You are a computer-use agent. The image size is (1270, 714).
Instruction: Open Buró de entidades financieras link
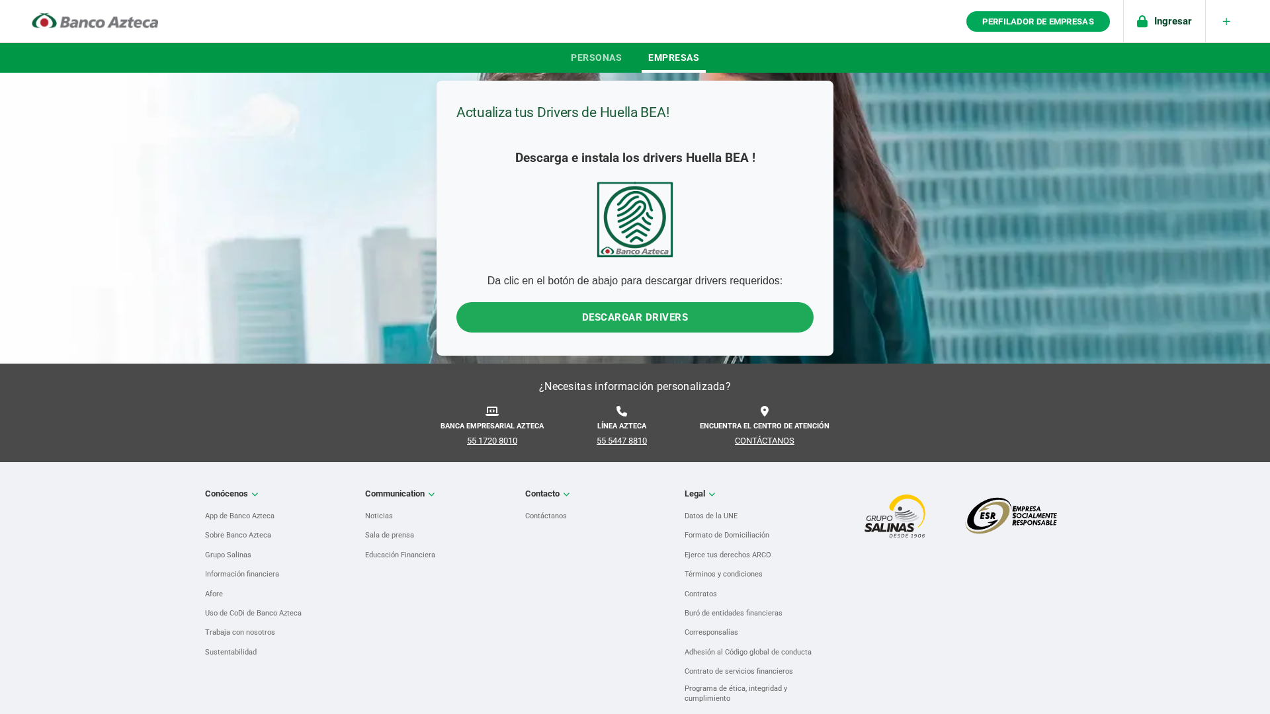(734, 614)
